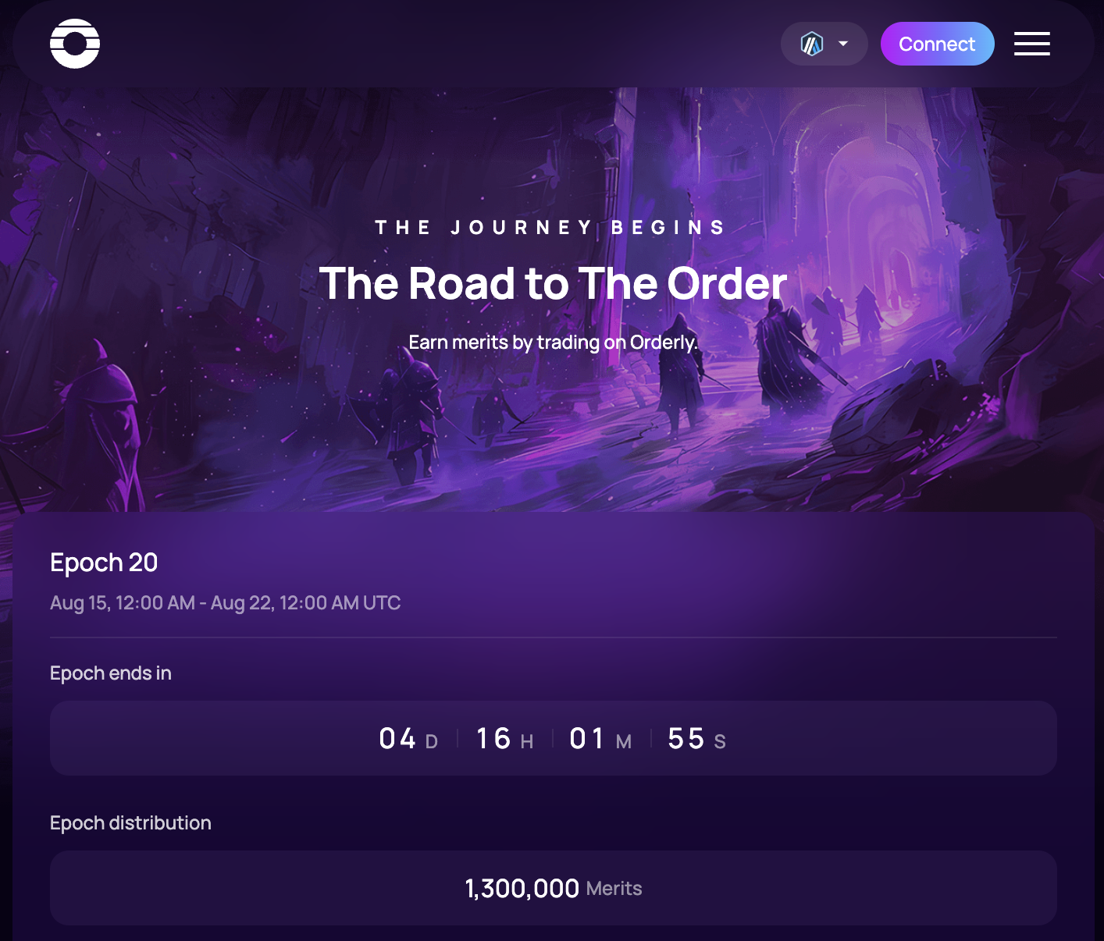This screenshot has height=941, width=1104.
Task: Click the 55 seconds countdown value
Action: 686,738
